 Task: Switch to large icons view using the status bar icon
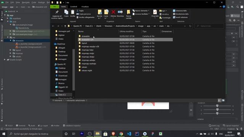tap(223, 100)
